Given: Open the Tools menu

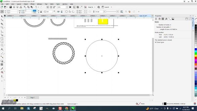Looking at the screenshot, I should coord(58,4).
